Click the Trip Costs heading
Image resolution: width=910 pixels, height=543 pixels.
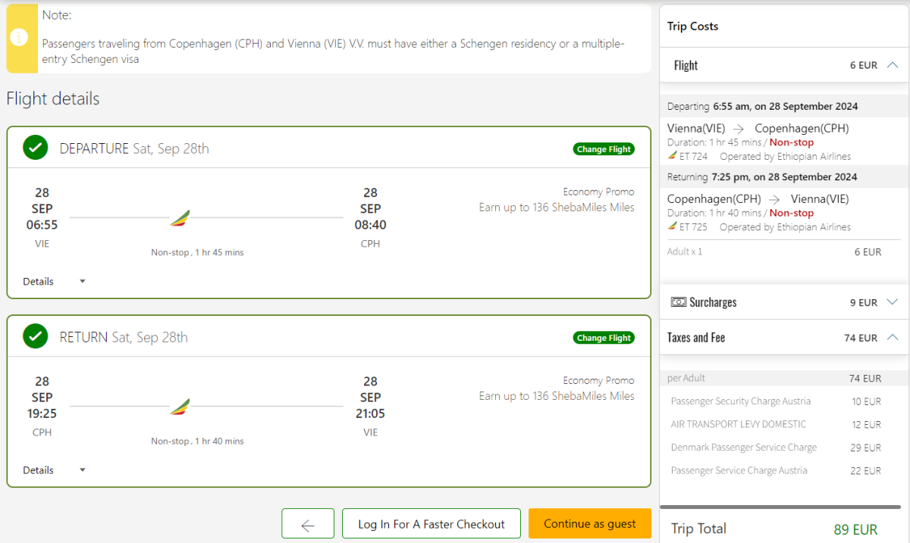coord(692,27)
